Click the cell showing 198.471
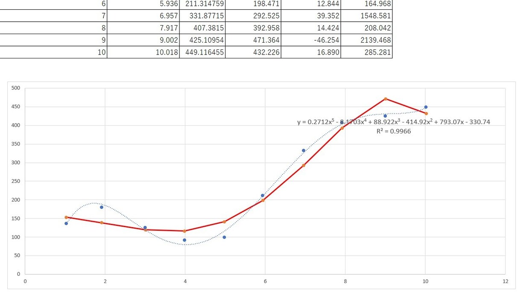Viewport: 521px width, 292px height. [253, 5]
